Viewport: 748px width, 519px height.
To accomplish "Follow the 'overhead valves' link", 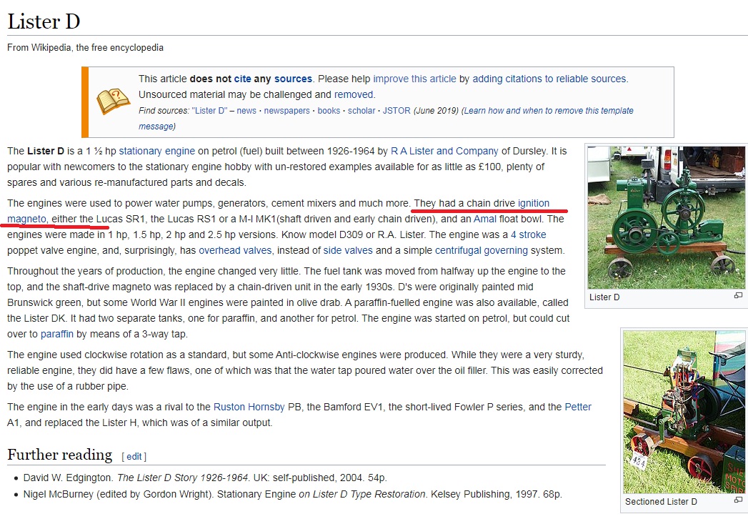I will [235, 250].
